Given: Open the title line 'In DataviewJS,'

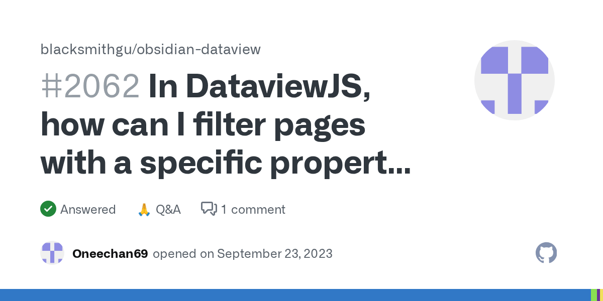Looking at the screenshot, I should coord(260,86).
